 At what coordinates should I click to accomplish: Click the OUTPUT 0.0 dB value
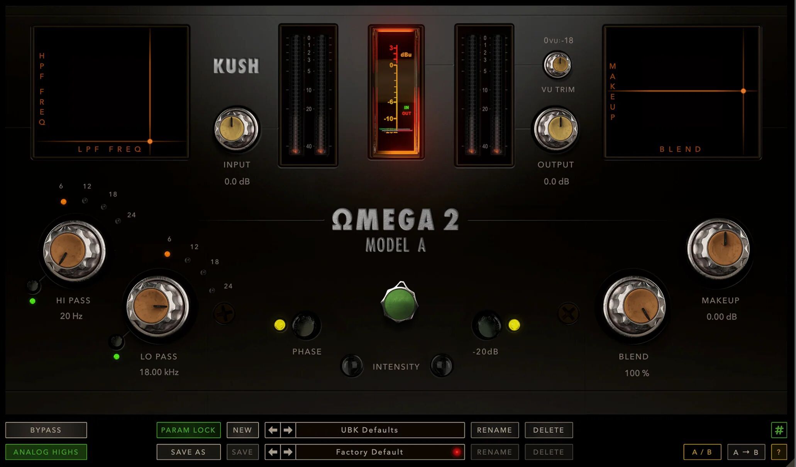pos(556,181)
